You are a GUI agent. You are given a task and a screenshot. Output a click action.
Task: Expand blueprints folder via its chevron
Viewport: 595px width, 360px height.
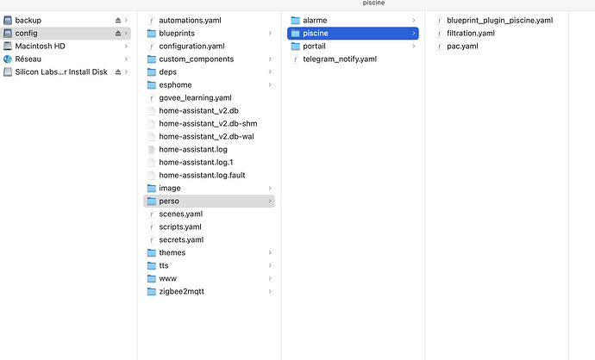[270, 34]
